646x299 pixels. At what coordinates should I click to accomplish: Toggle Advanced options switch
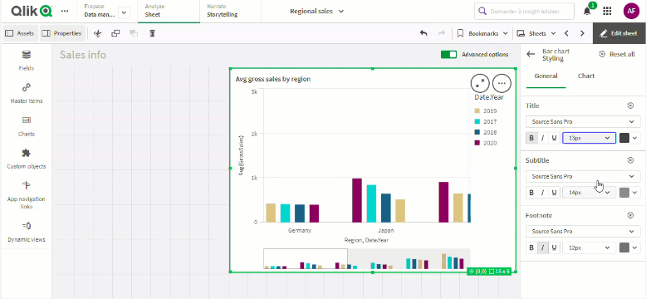[x=448, y=54]
